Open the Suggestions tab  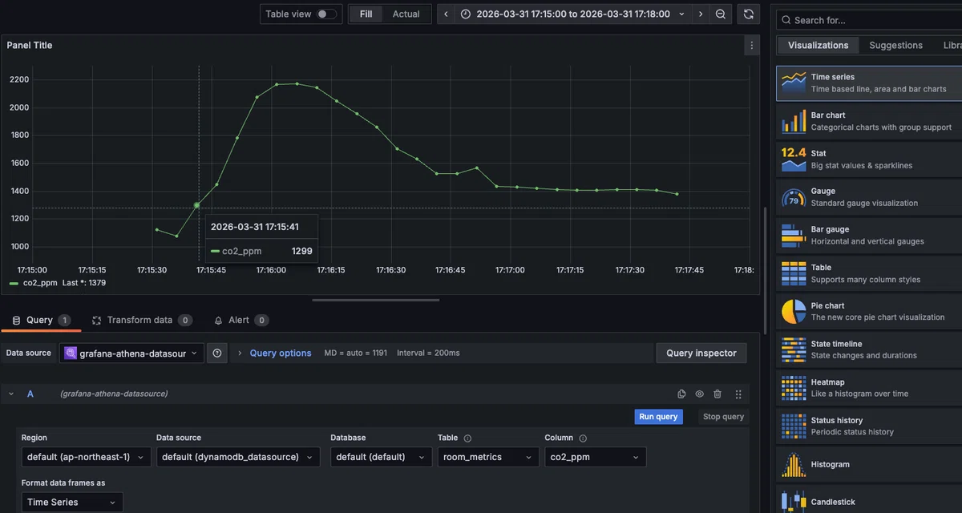895,46
